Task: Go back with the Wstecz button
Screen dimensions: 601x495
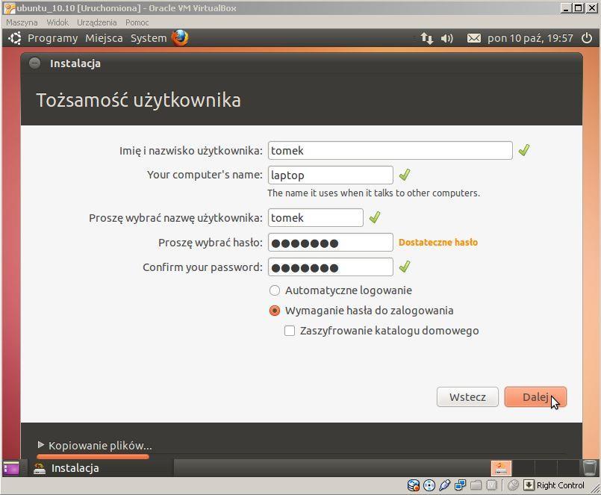Action: (x=467, y=397)
